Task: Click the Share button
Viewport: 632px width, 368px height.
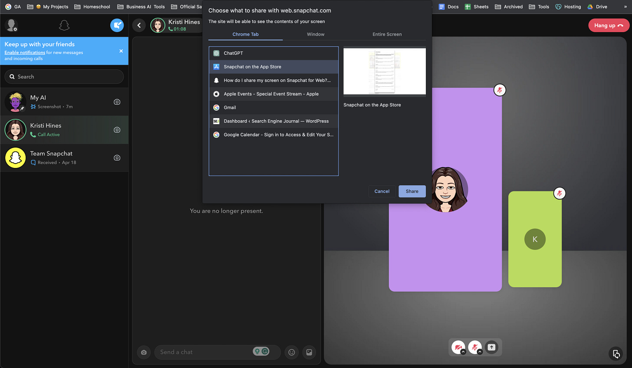Action: [x=412, y=191]
